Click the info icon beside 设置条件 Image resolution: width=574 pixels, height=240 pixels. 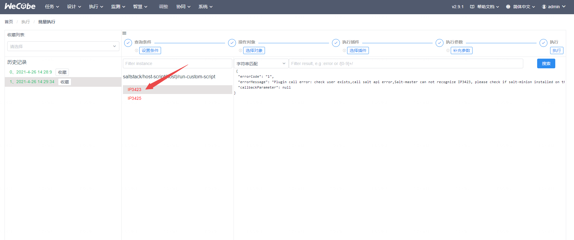(137, 50)
